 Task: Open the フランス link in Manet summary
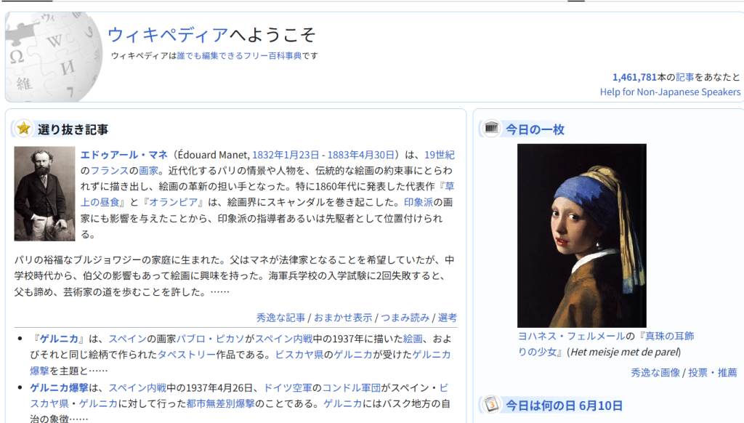pos(110,170)
